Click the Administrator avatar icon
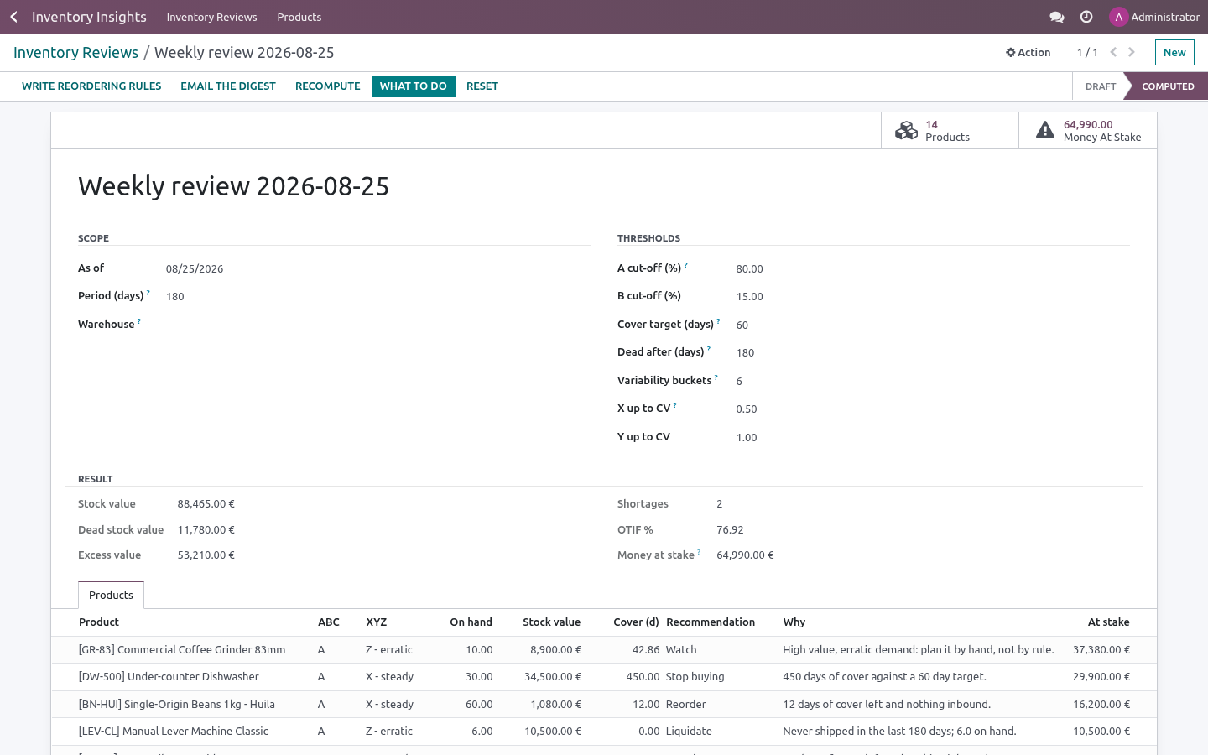The image size is (1208, 755). [x=1118, y=17]
